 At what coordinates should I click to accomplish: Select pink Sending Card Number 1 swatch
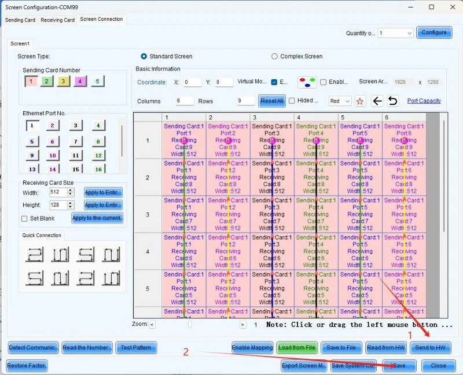click(x=31, y=81)
